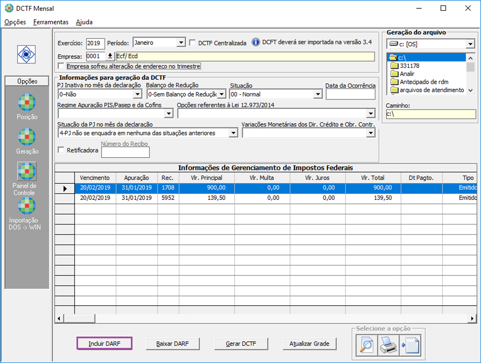Click the Incluir DARF button

click(104, 344)
